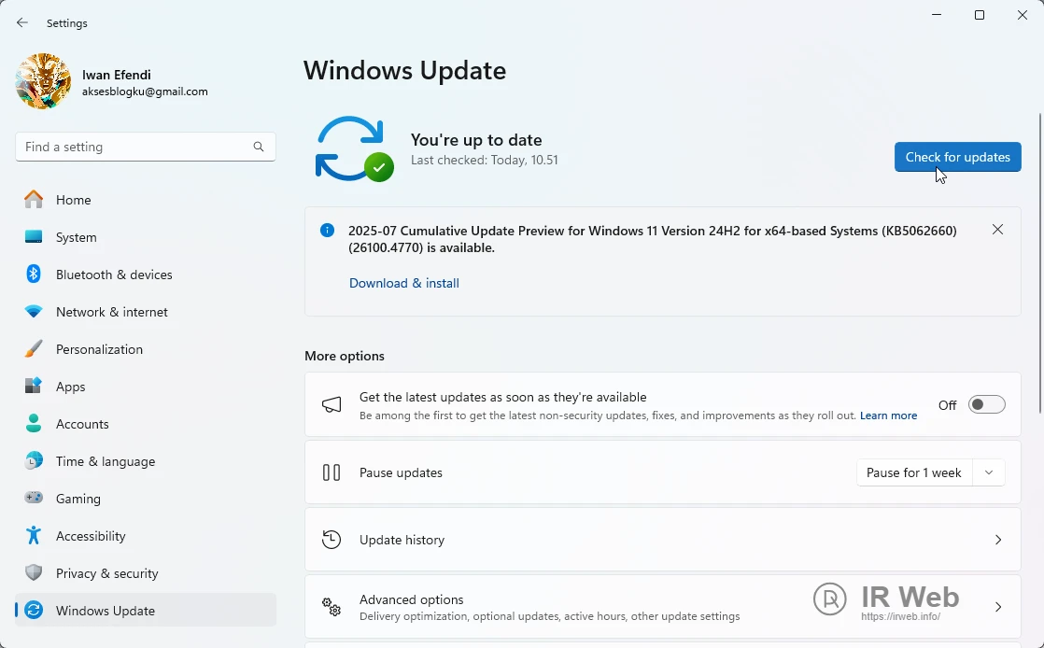Click the back arrow in Settings header
This screenshot has width=1044, height=648.
point(22,22)
